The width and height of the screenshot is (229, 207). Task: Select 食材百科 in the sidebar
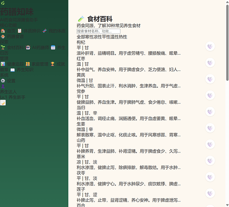point(12,48)
